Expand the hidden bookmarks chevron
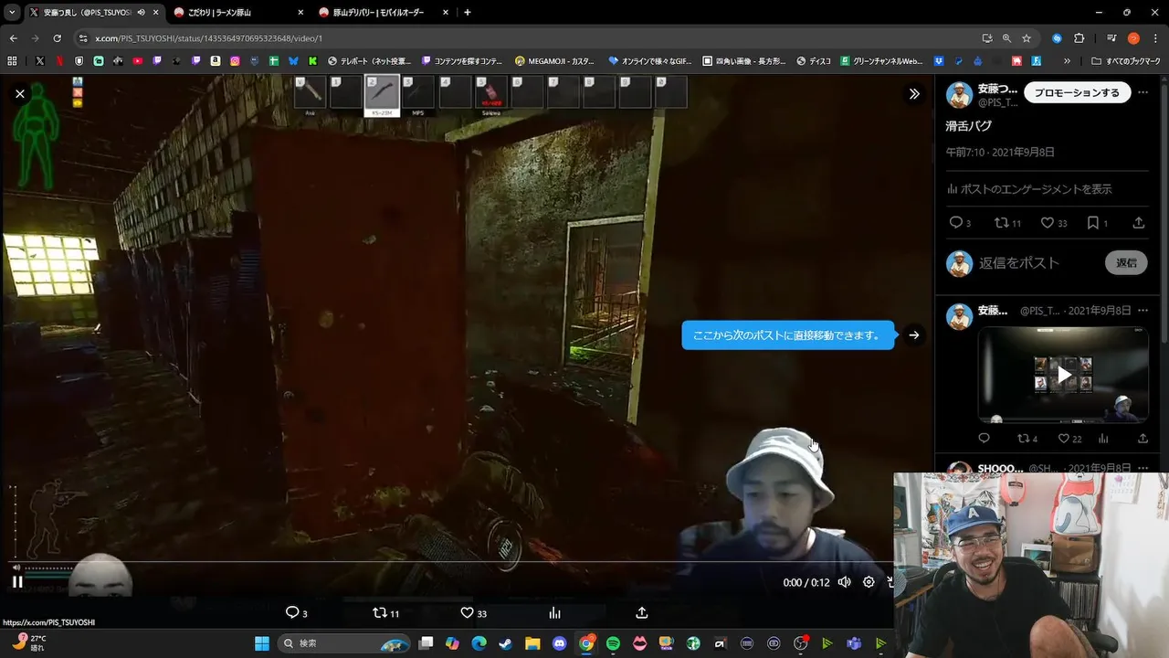This screenshot has width=1169, height=658. point(1067,61)
